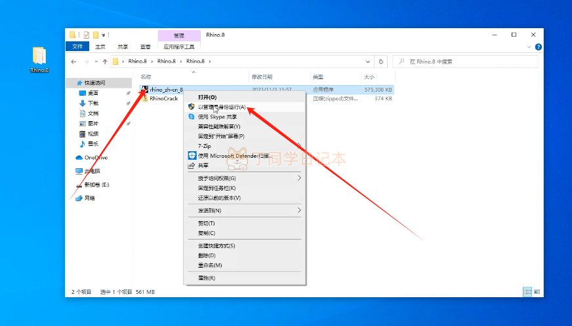Image resolution: width=572 pixels, height=326 pixels.
Task: Go up one folder level
Action: pyautogui.click(x=105, y=62)
